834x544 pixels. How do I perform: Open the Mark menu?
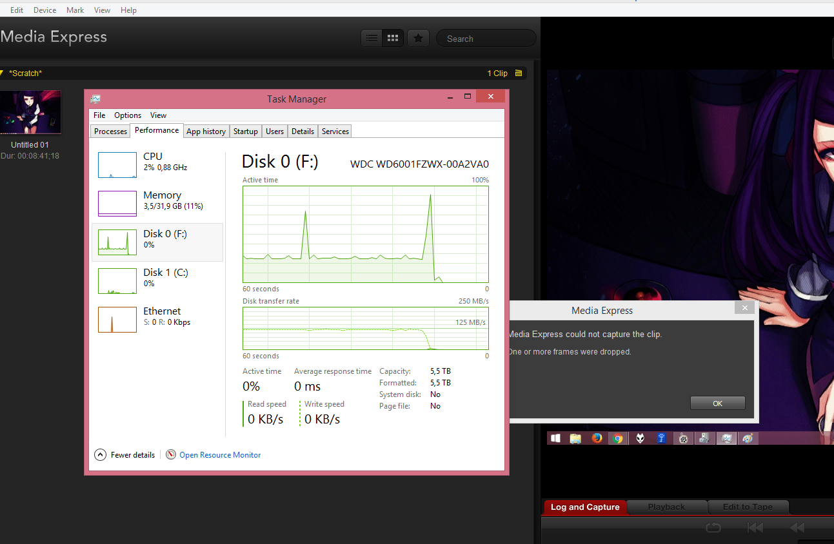pos(75,10)
